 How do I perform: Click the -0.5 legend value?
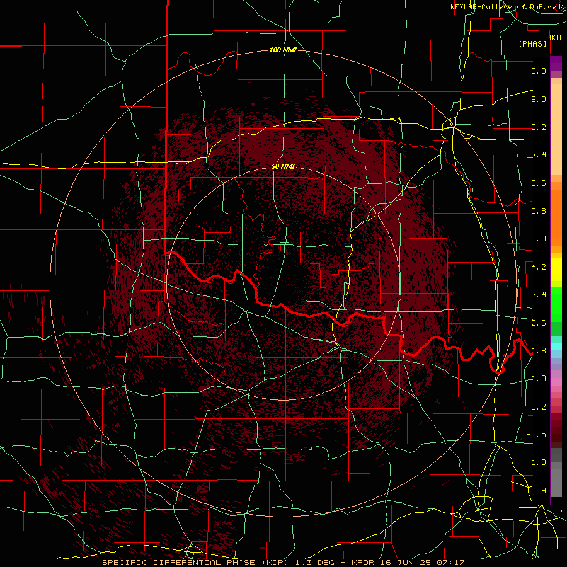[x=536, y=435]
